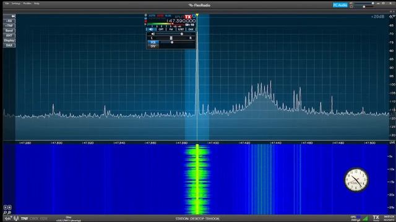Select the speaker audio tab on slice flag
Screen dimensions: 396x222
tap(151, 29)
